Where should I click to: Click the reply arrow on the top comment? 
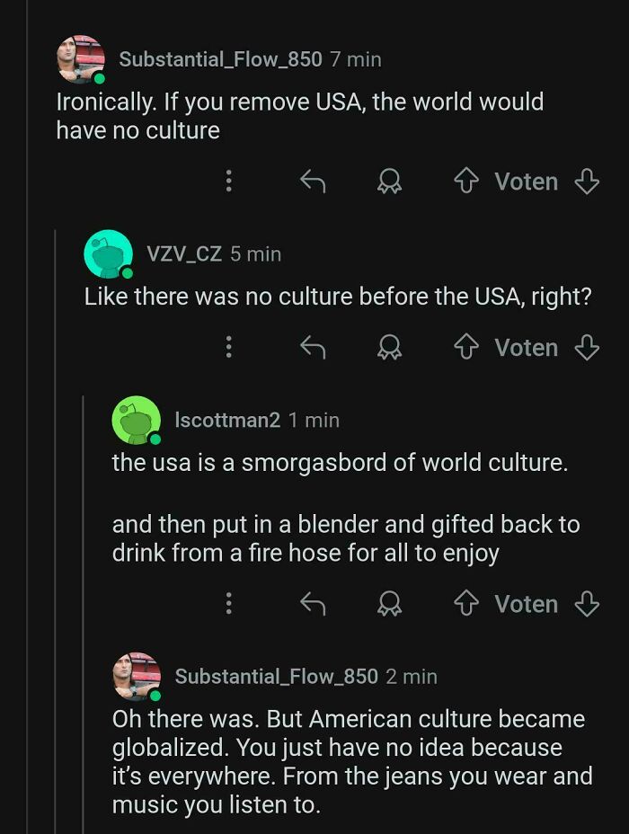(x=313, y=182)
